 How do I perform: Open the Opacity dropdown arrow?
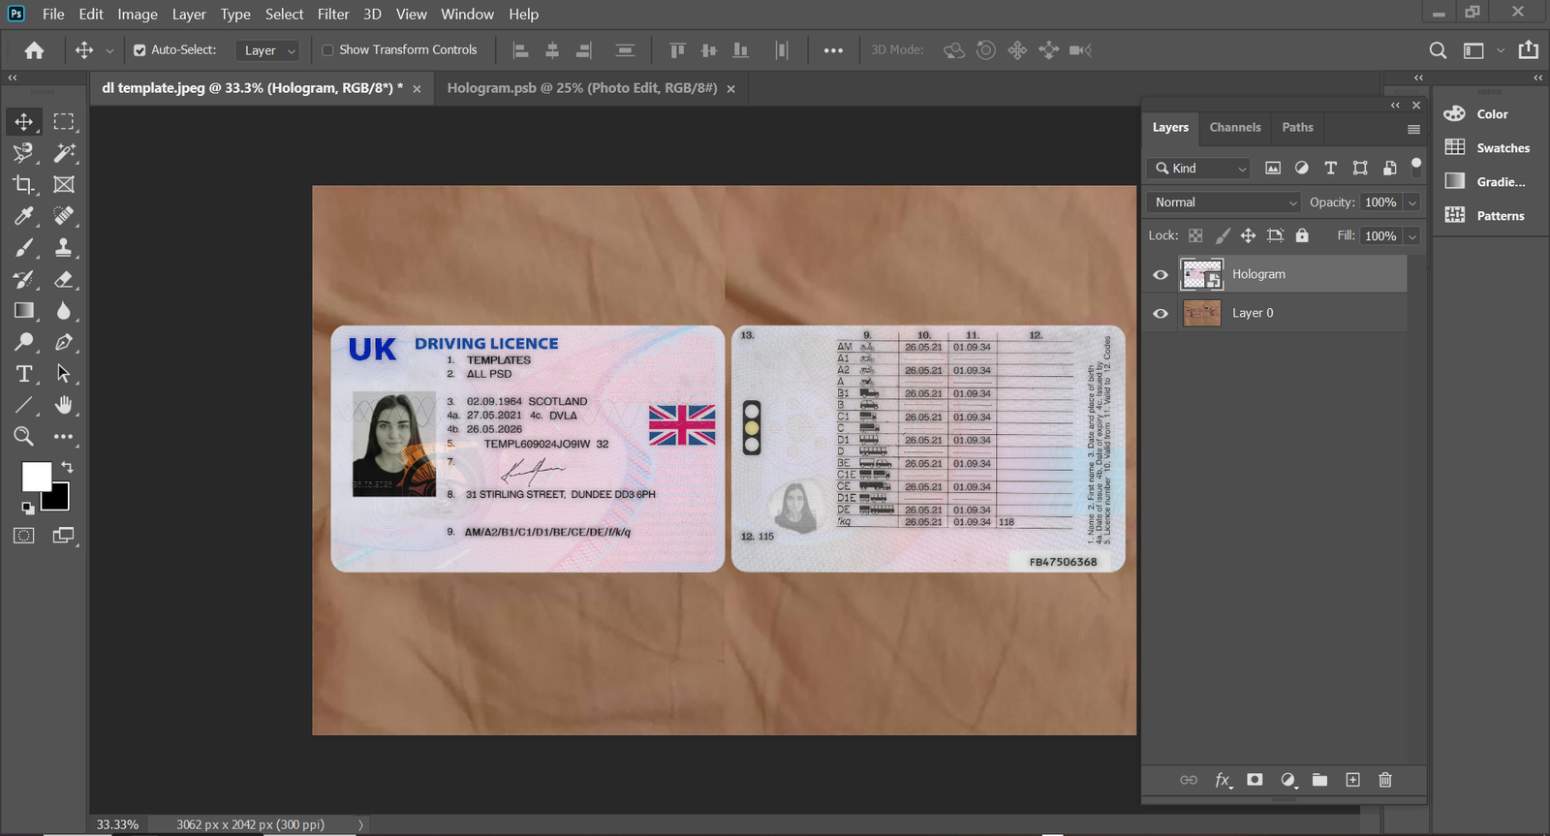1412,202
